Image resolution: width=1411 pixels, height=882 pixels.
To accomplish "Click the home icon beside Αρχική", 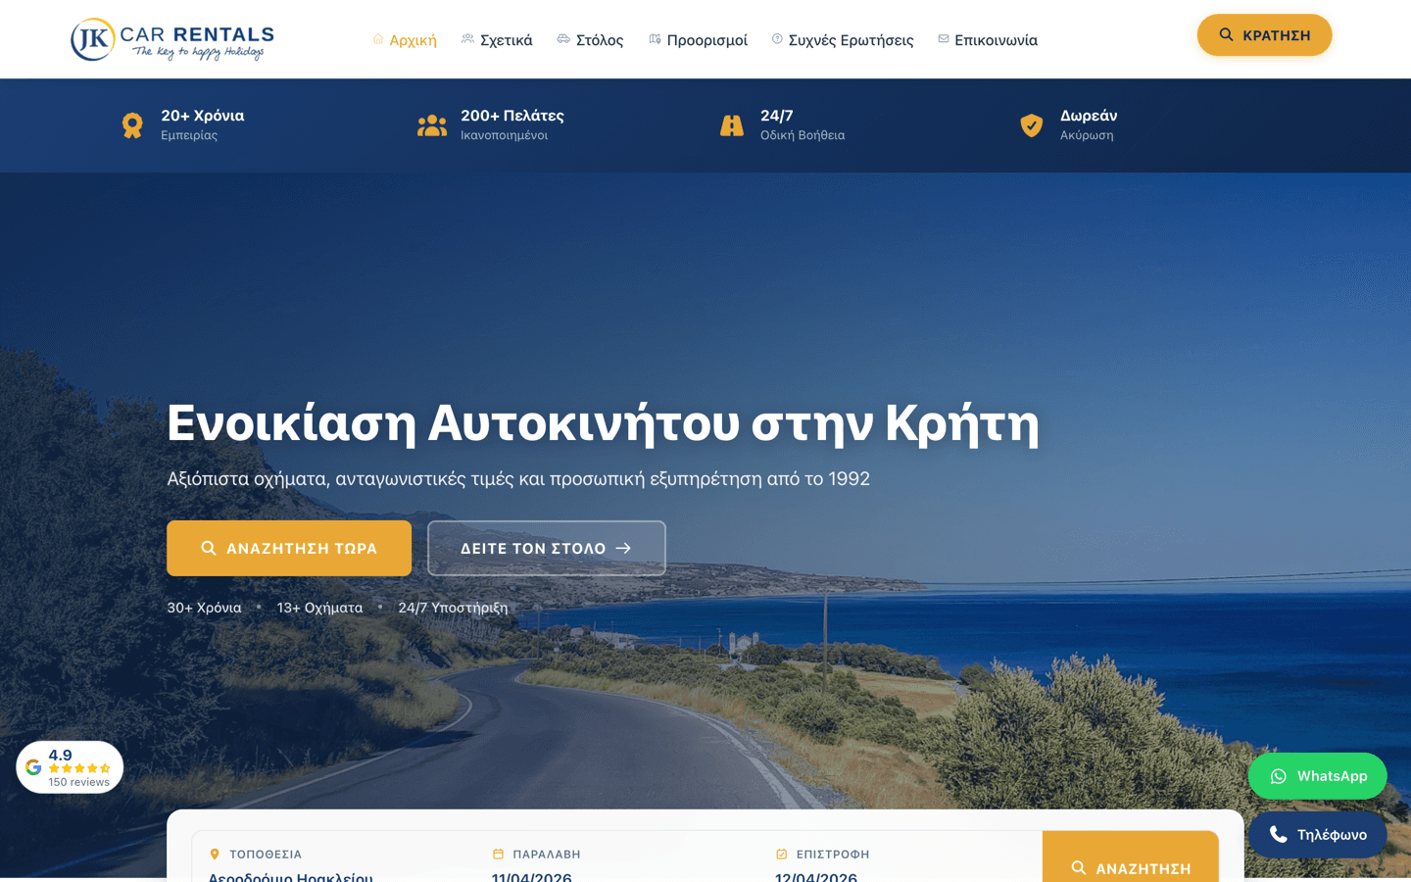I will coord(377,39).
